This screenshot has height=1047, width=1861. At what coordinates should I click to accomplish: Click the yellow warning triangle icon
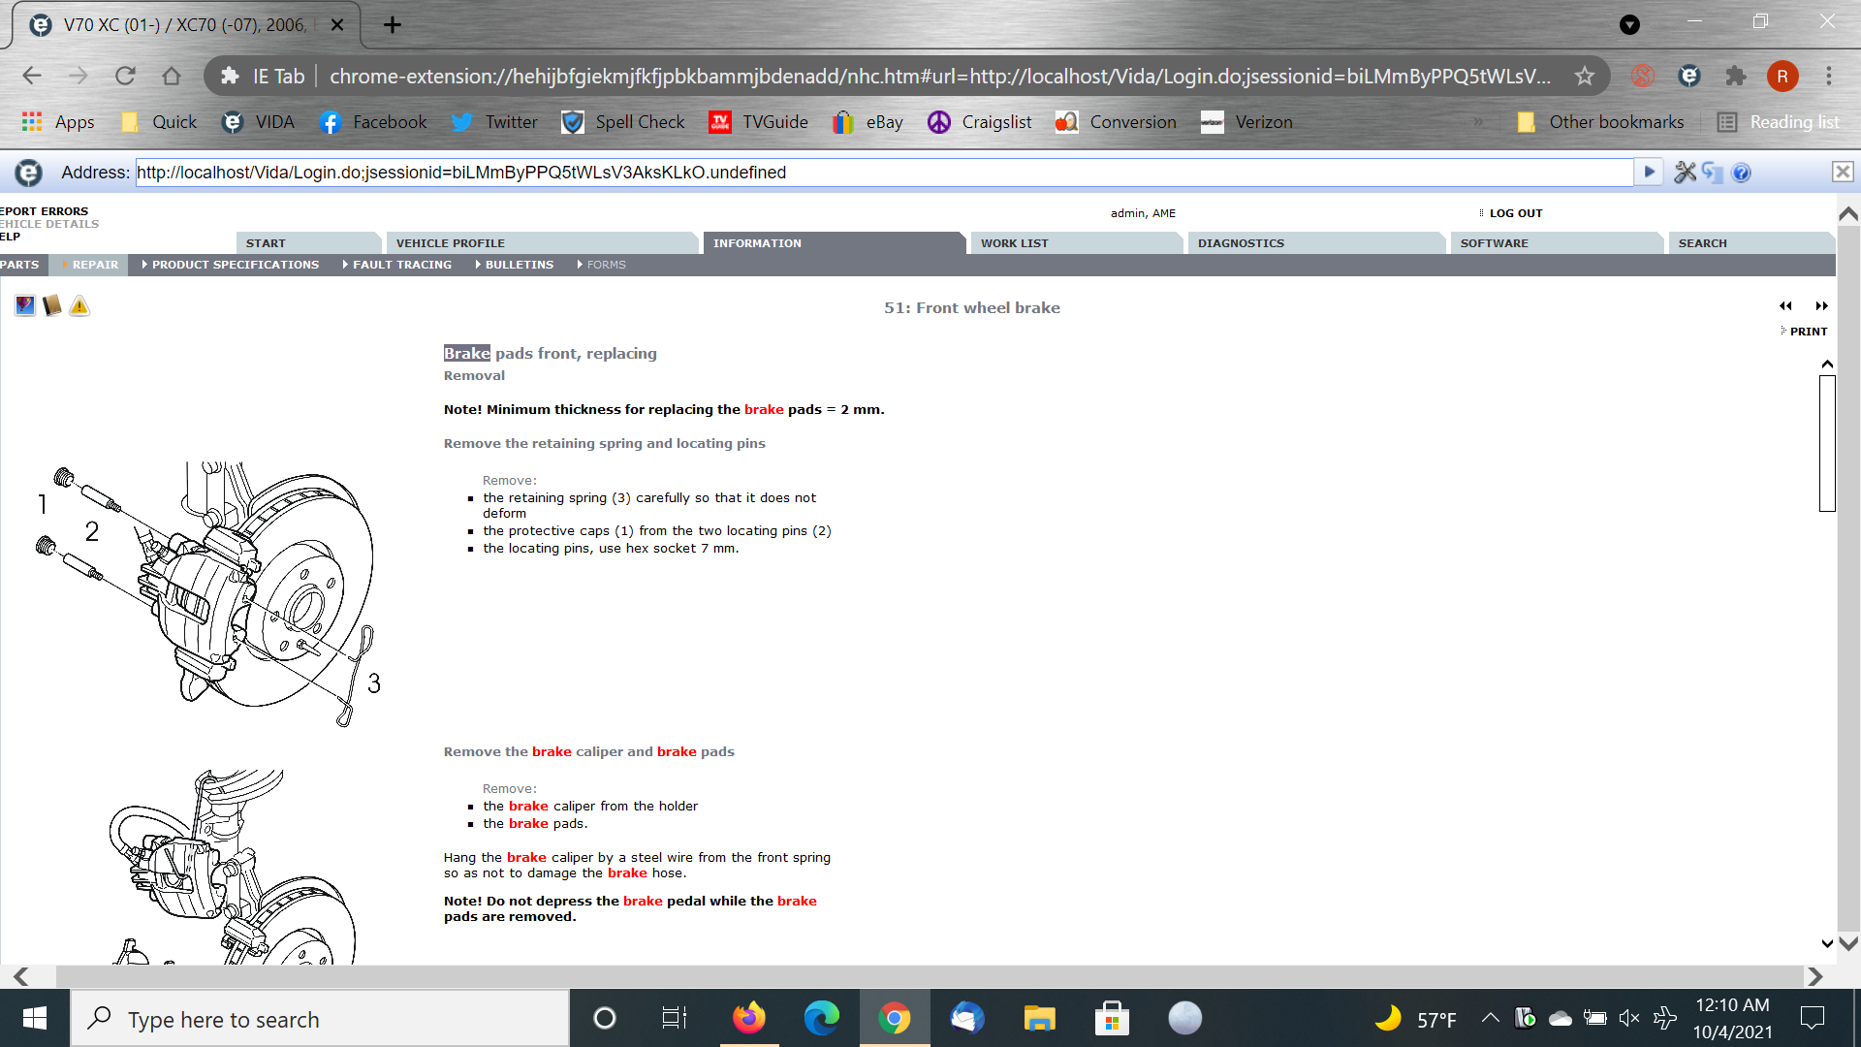point(79,306)
